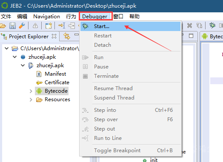Open the 窗口 menu

[118, 17]
